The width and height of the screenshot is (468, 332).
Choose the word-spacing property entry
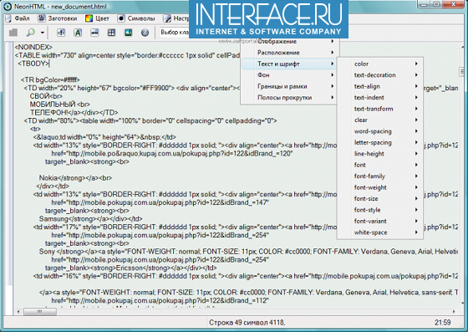point(380,131)
